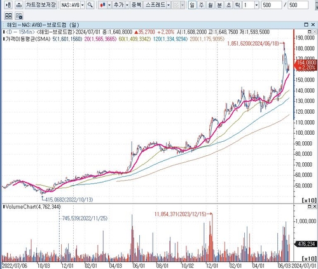Click the 스프레드 spread button
This screenshot has height=269, width=318.
[x=155, y=5]
